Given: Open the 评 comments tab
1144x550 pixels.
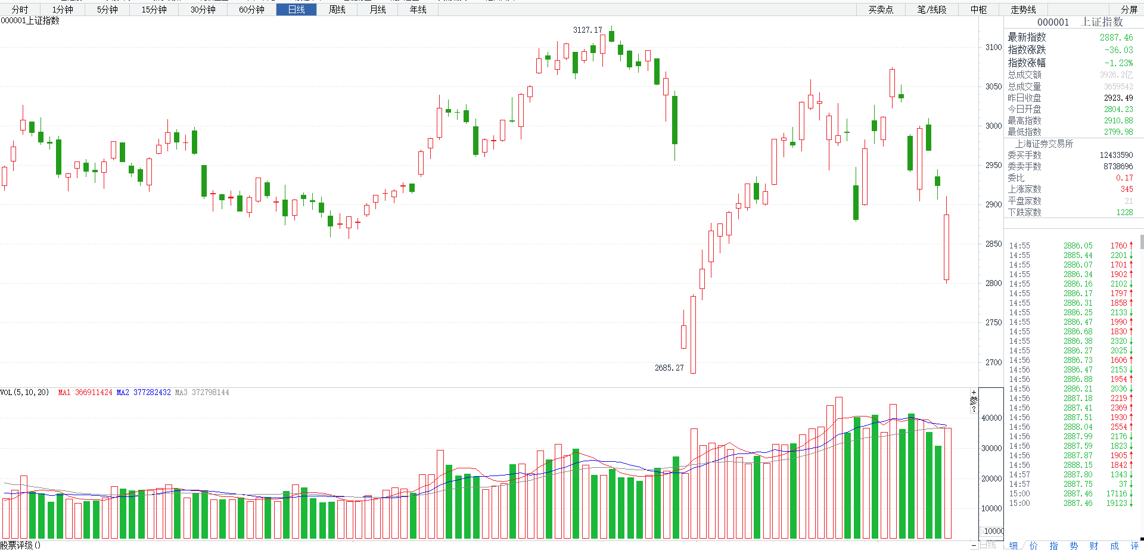Looking at the screenshot, I should coord(1134,545).
